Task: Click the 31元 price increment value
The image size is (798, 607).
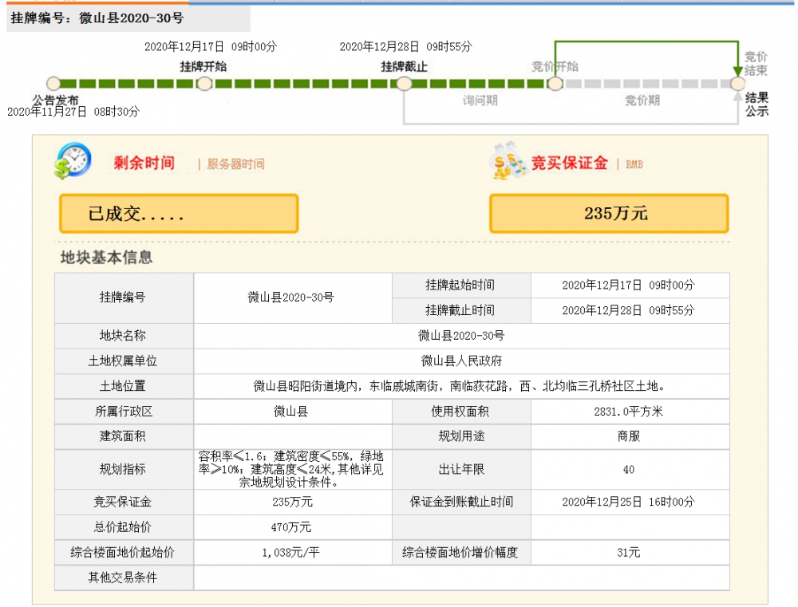Action: [630, 553]
